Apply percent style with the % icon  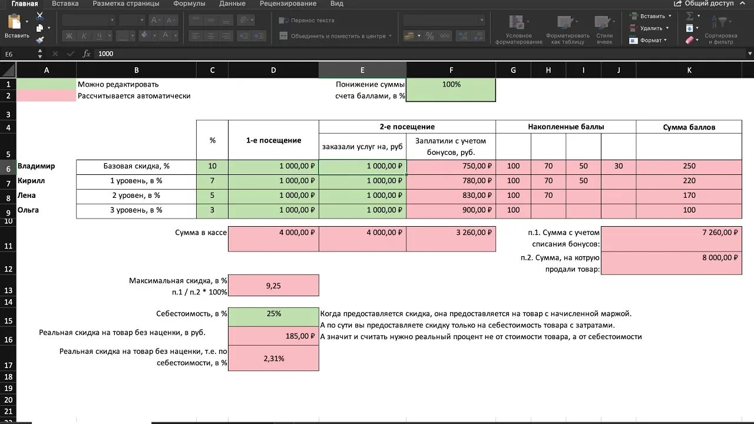tap(430, 36)
